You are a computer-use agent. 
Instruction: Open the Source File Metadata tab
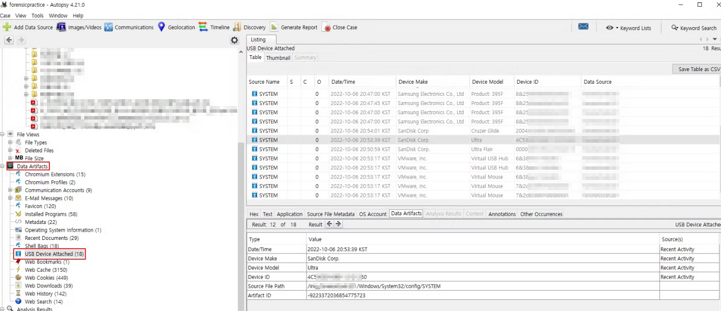[331, 214]
